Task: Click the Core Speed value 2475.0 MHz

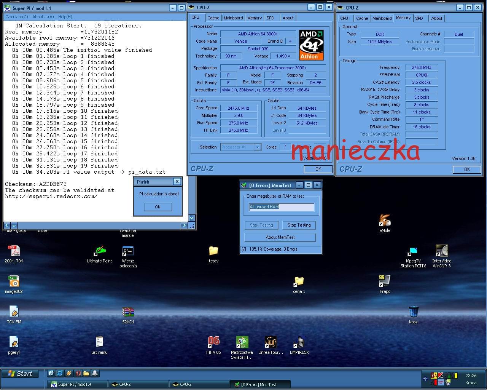Action: click(x=239, y=108)
